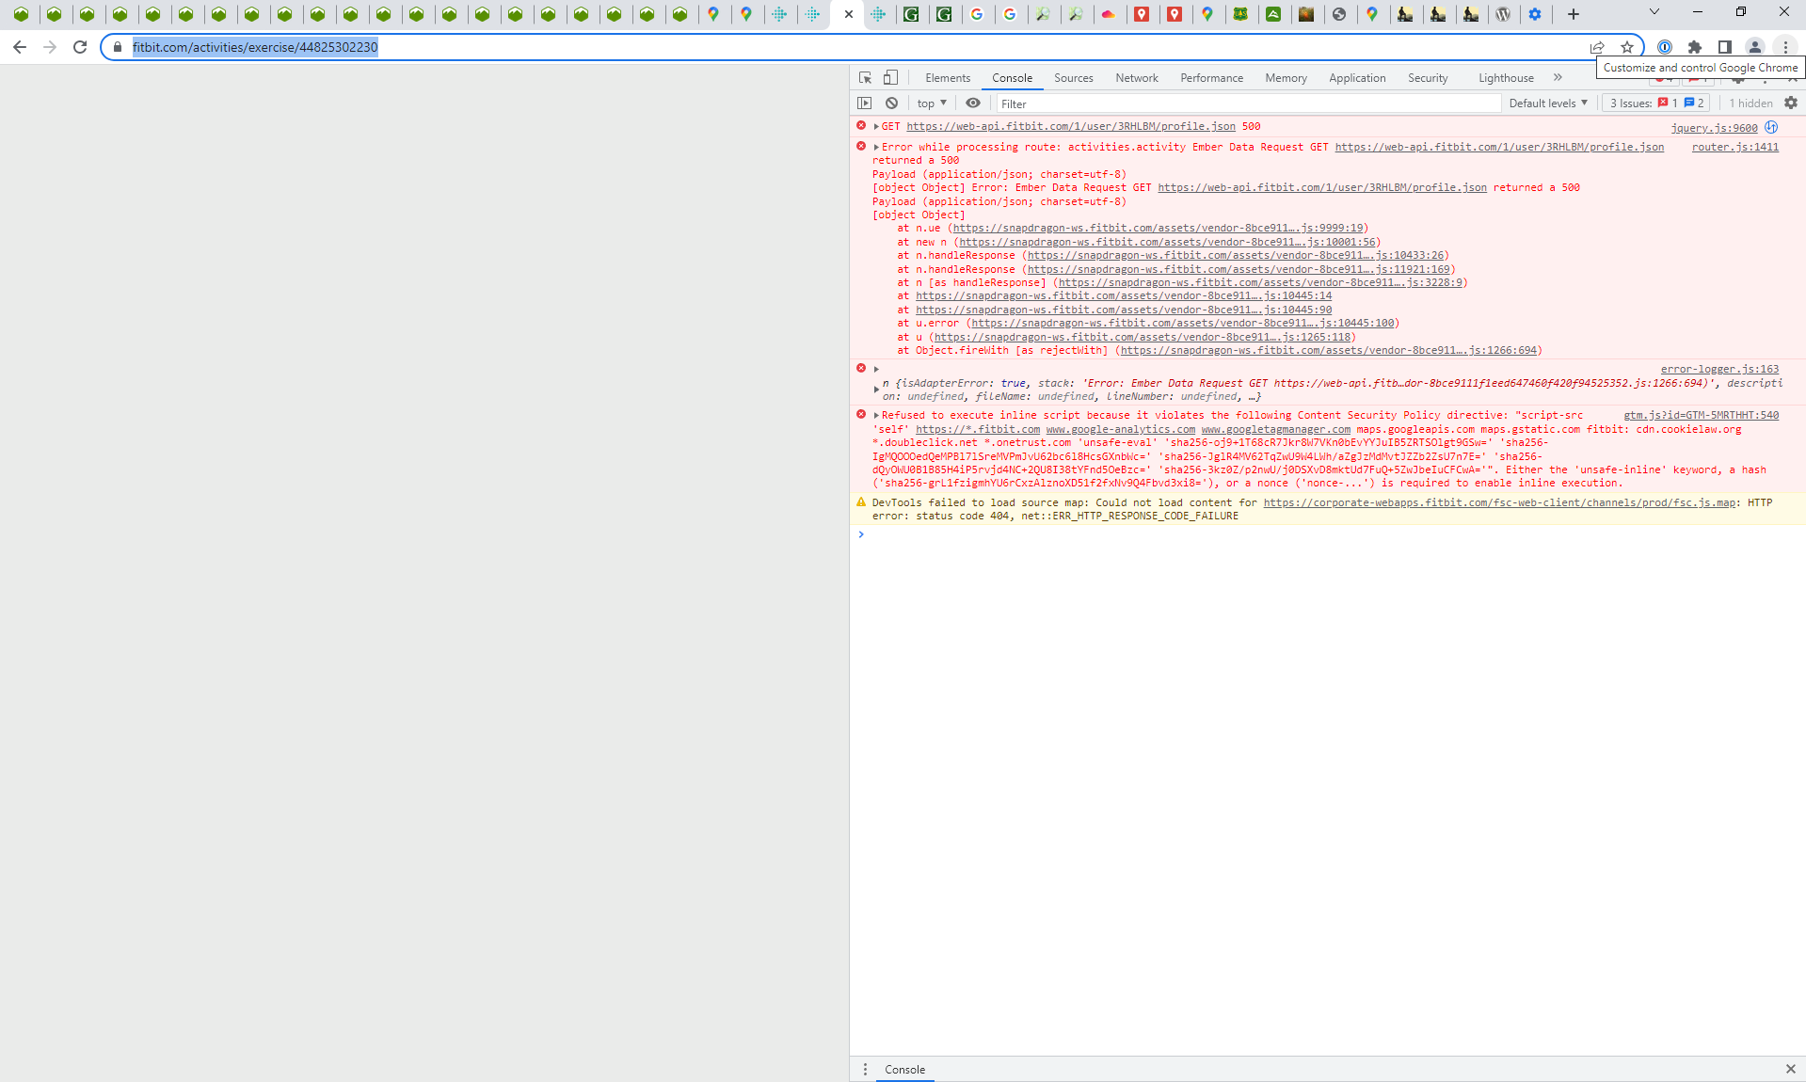Bookmark this tab with star icon

[x=1626, y=47]
